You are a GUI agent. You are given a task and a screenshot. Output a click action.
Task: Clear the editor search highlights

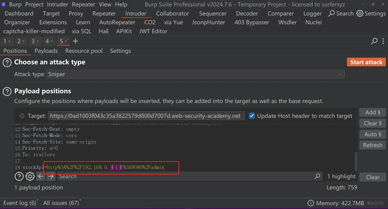click(373, 177)
